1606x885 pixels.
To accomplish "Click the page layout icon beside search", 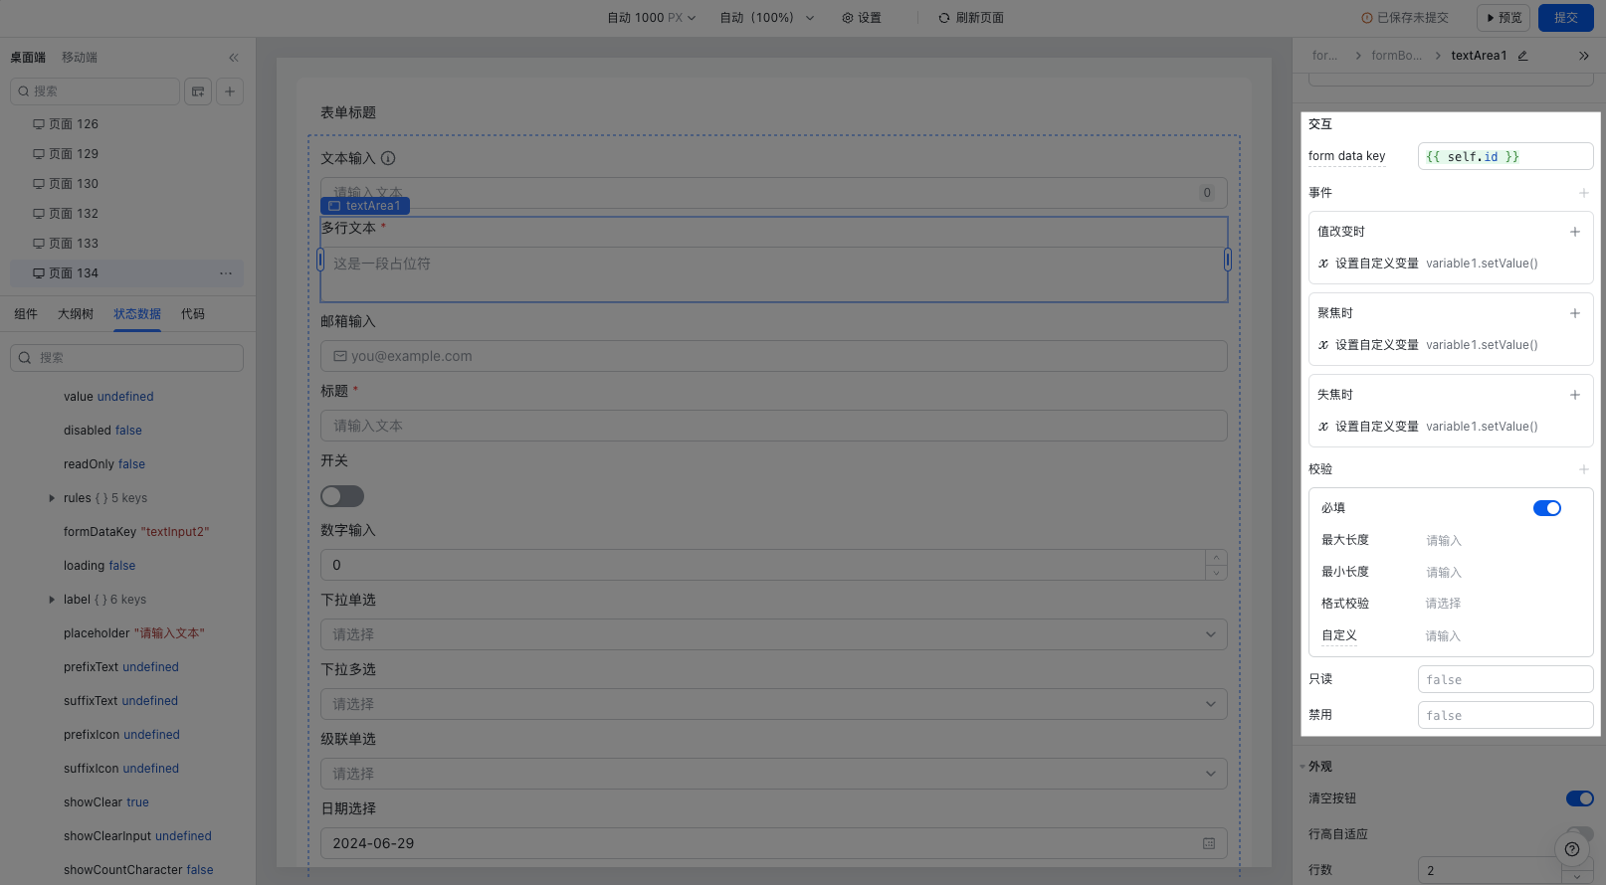I will pyautogui.click(x=198, y=91).
